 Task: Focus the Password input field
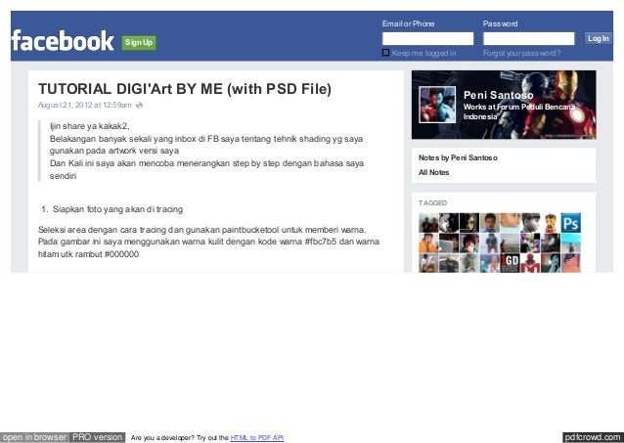[x=528, y=38]
